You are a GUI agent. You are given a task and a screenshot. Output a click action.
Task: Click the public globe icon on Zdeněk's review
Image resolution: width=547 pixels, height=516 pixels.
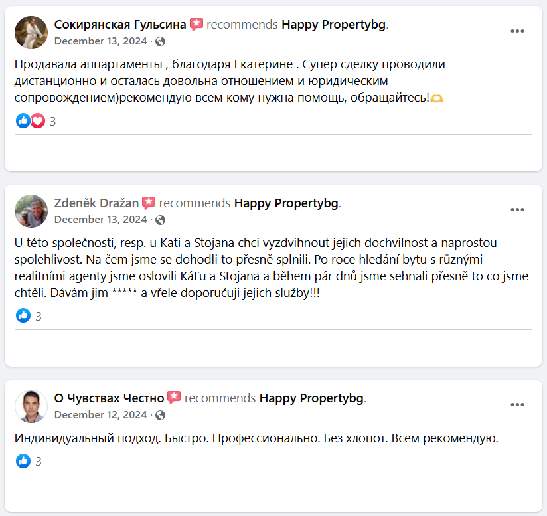tap(160, 220)
